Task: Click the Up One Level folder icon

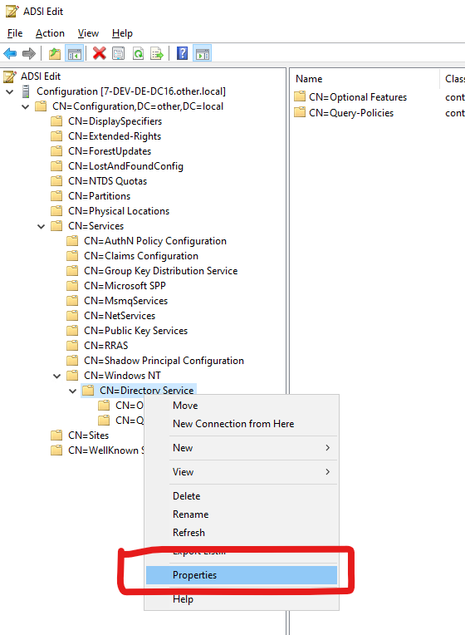Action: [55, 53]
